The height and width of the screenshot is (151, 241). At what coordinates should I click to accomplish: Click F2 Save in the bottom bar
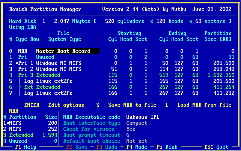(x=77, y=147)
